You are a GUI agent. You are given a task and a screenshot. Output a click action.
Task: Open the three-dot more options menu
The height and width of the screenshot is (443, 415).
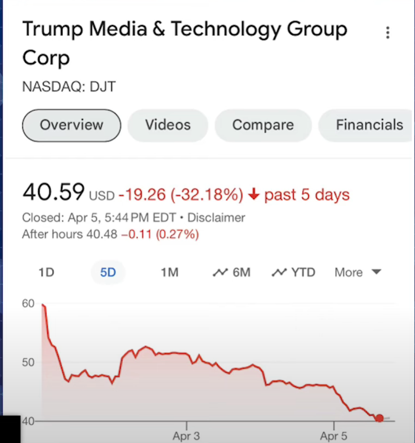pos(388,33)
